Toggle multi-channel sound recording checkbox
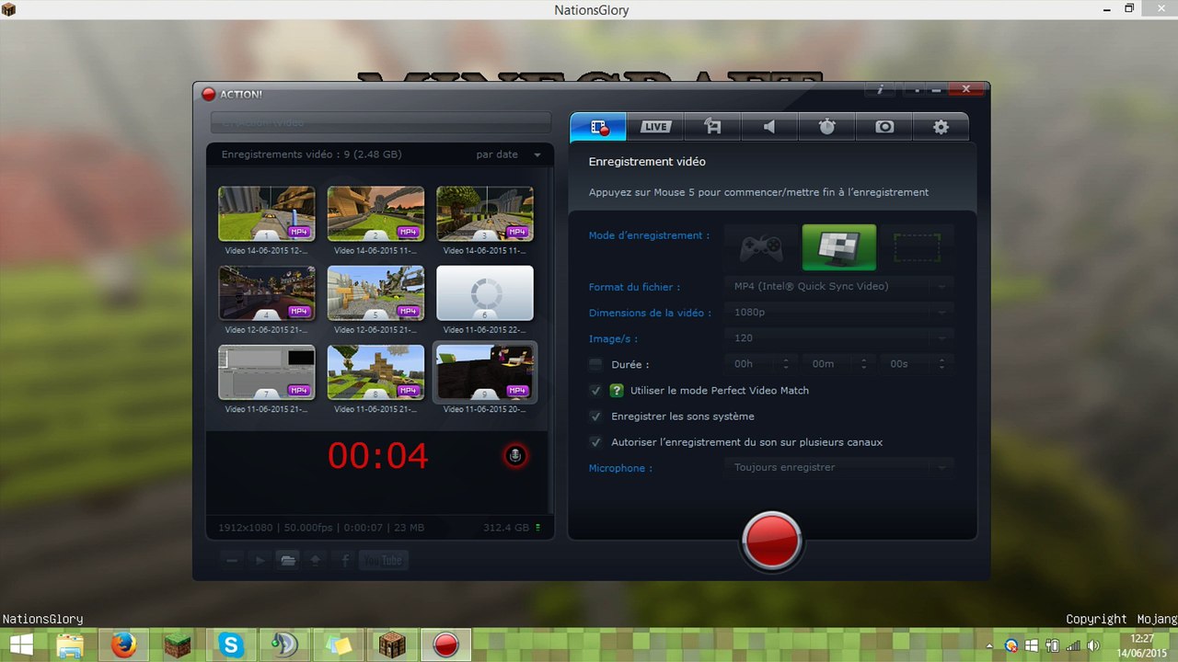This screenshot has height=662, width=1178. [x=595, y=442]
